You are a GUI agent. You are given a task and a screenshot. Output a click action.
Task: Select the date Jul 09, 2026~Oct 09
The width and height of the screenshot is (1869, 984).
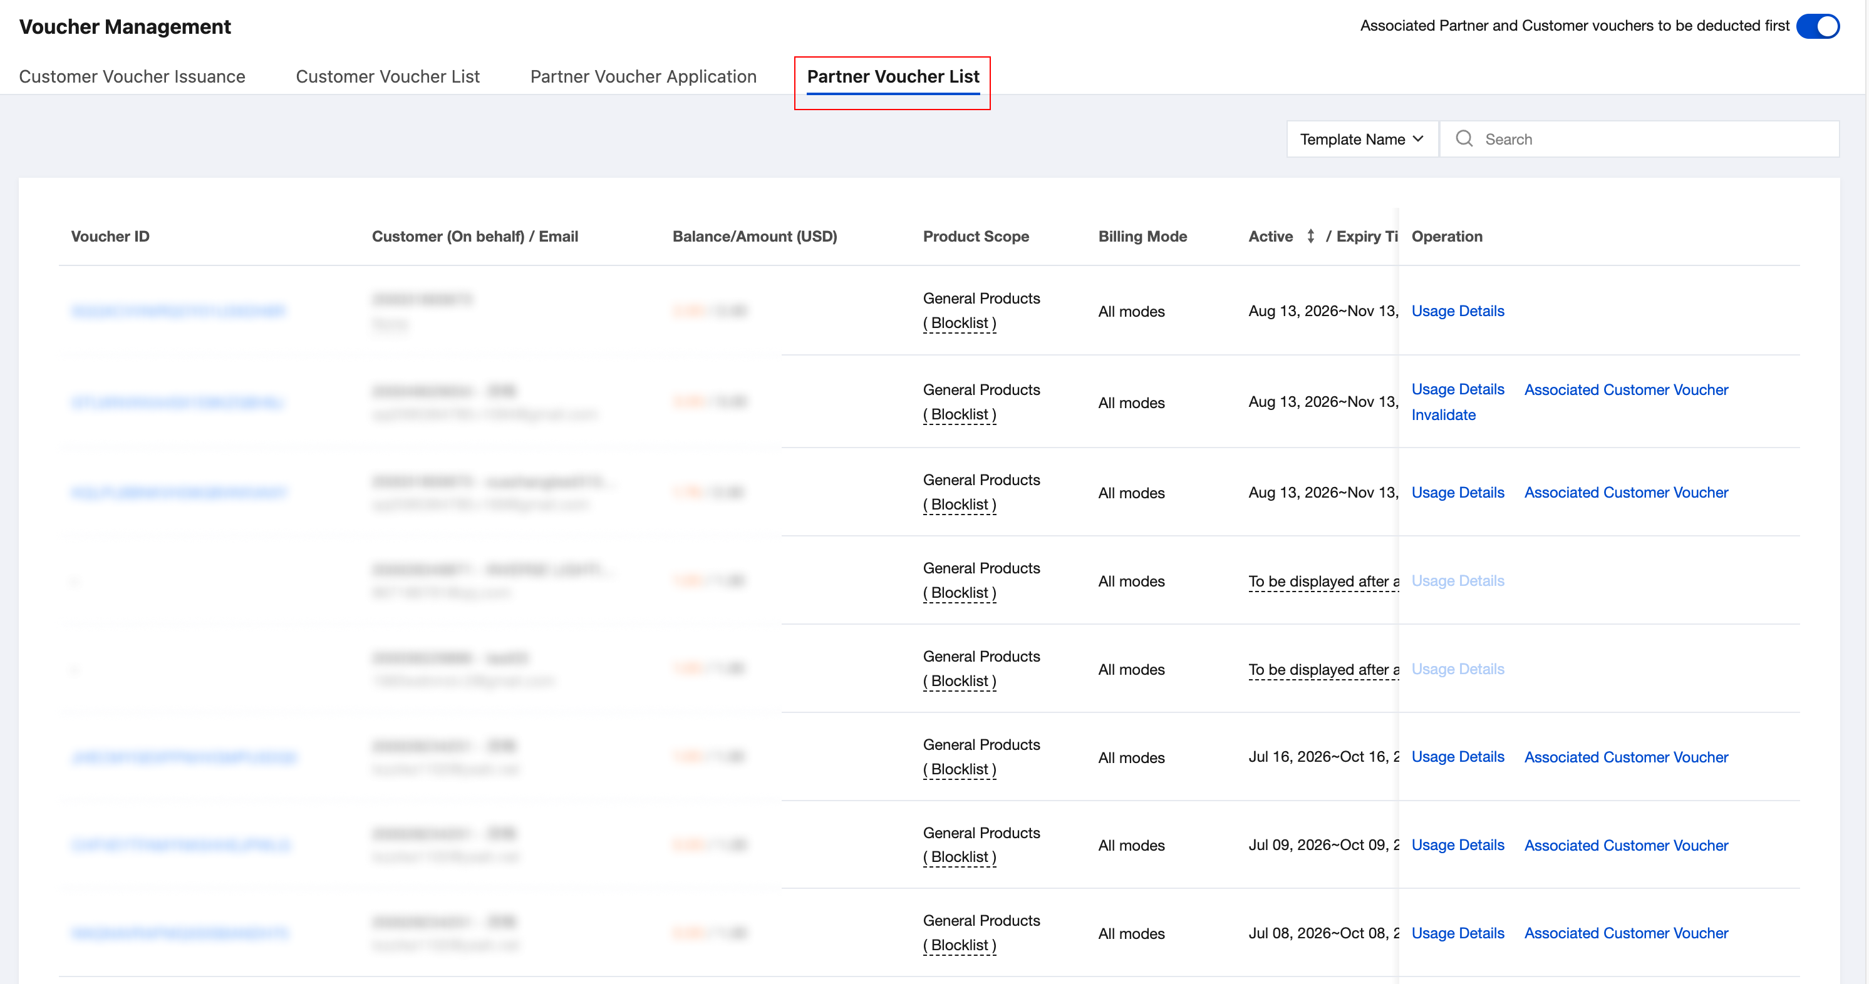(x=1323, y=846)
